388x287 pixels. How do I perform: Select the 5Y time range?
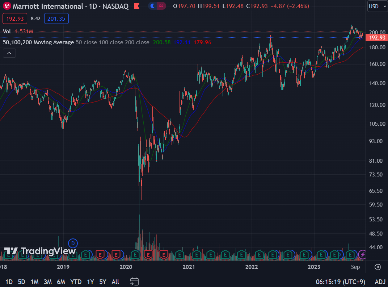pyautogui.click(x=103, y=282)
